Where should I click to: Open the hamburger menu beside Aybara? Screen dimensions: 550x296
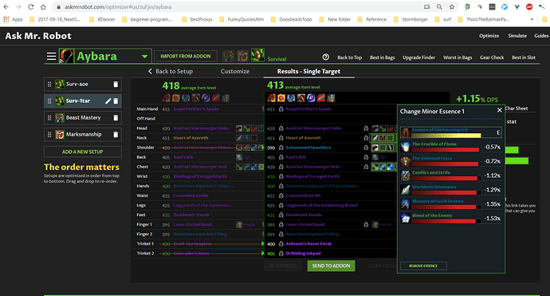point(51,56)
